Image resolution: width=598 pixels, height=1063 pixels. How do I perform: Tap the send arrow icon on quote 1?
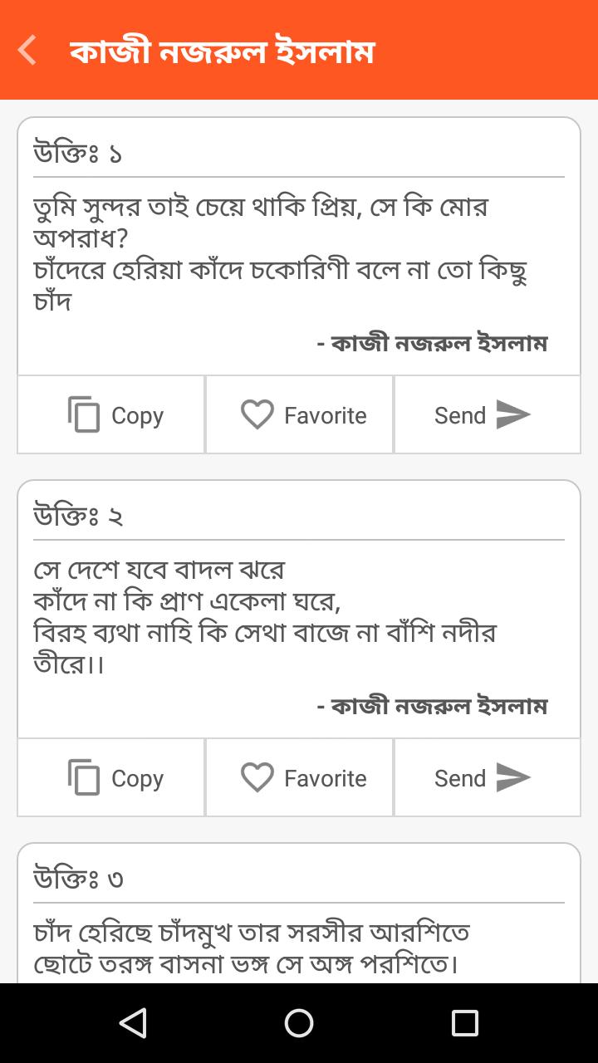513,414
